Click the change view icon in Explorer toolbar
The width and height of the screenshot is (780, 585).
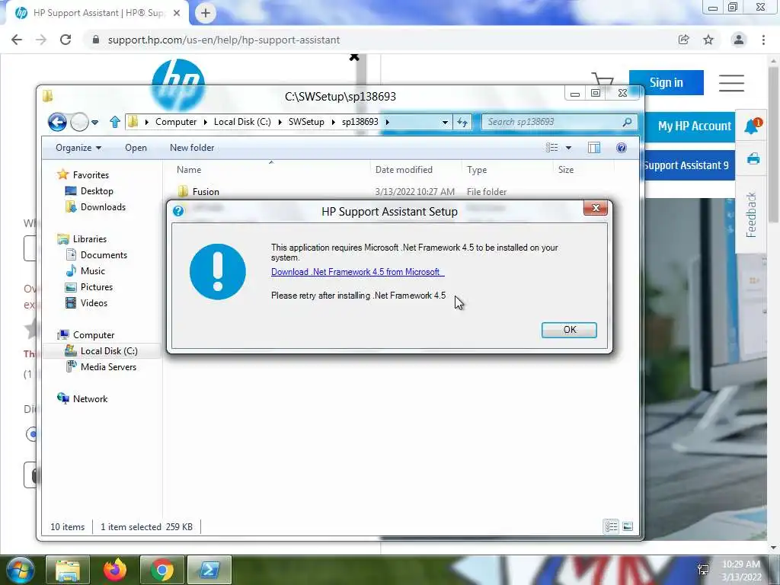click(x=551, y=148)
